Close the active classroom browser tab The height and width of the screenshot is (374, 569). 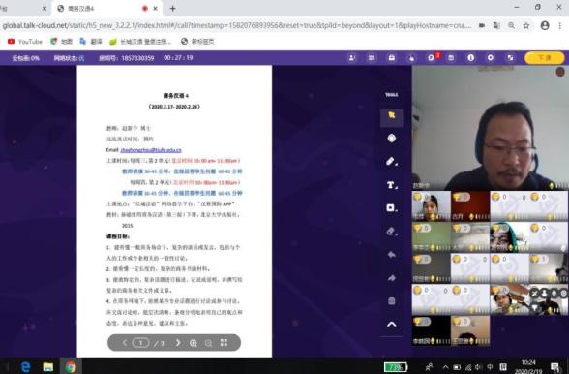pos(156,8)
